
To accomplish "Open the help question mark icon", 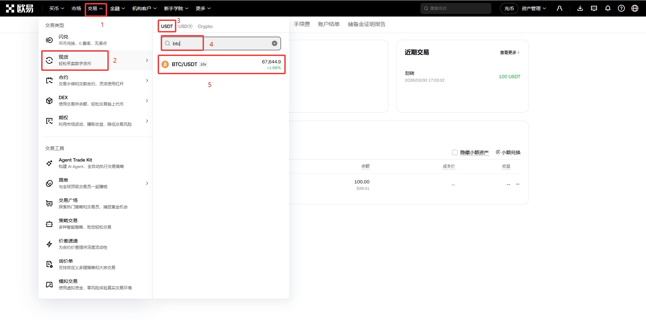I will pos(621,8).
